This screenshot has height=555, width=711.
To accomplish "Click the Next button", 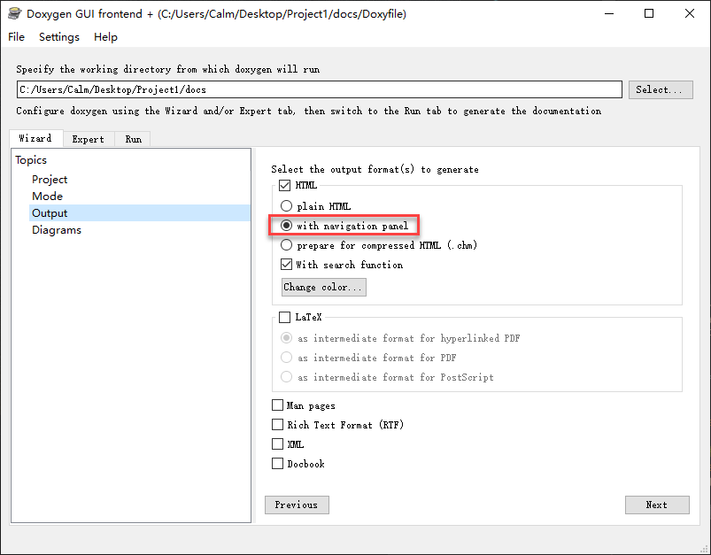I will (x=657, y=505).
